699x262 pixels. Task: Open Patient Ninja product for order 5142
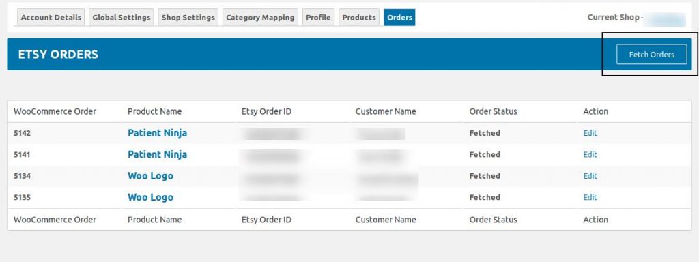click(x=158, y=133)
